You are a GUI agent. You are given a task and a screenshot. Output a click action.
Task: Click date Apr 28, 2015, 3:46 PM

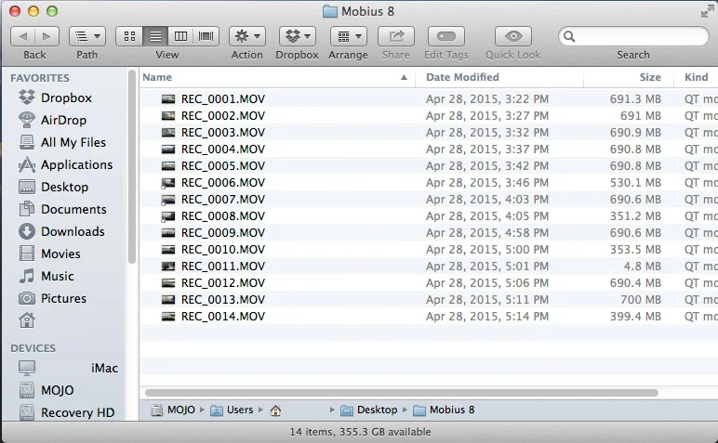(487, 183)
